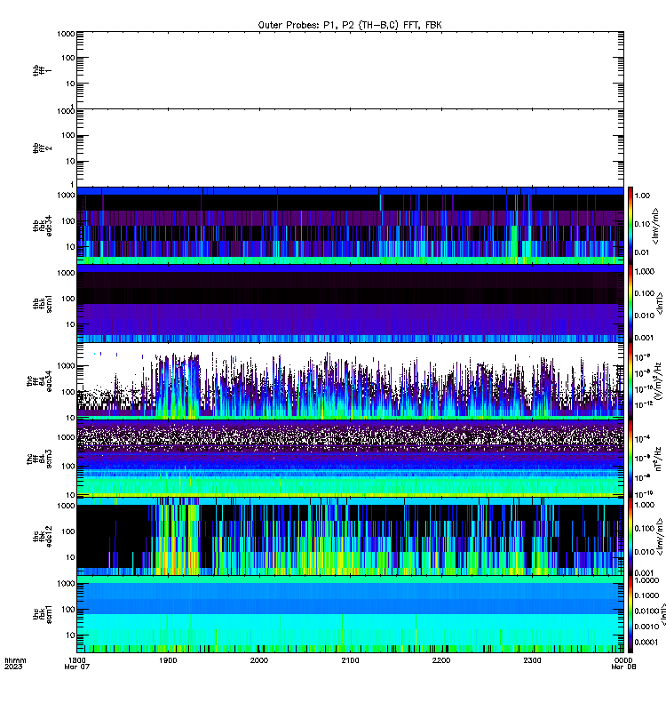666x711 pixels.
Task: Click the "thc fff 64 scm3" panel axis label
Action: pyautogui.click(x=39, y=459)
